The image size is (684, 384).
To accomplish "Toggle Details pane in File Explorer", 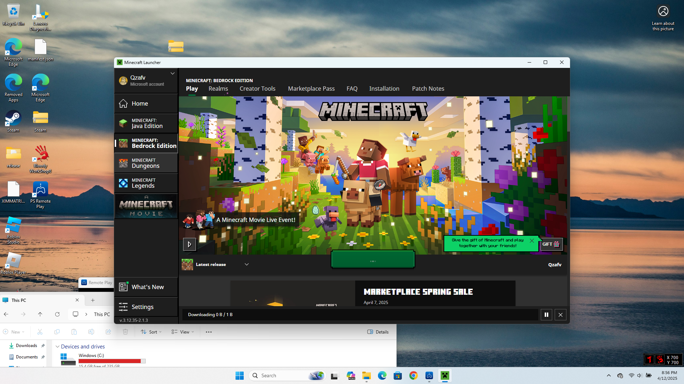I will [x=378, y=332].
